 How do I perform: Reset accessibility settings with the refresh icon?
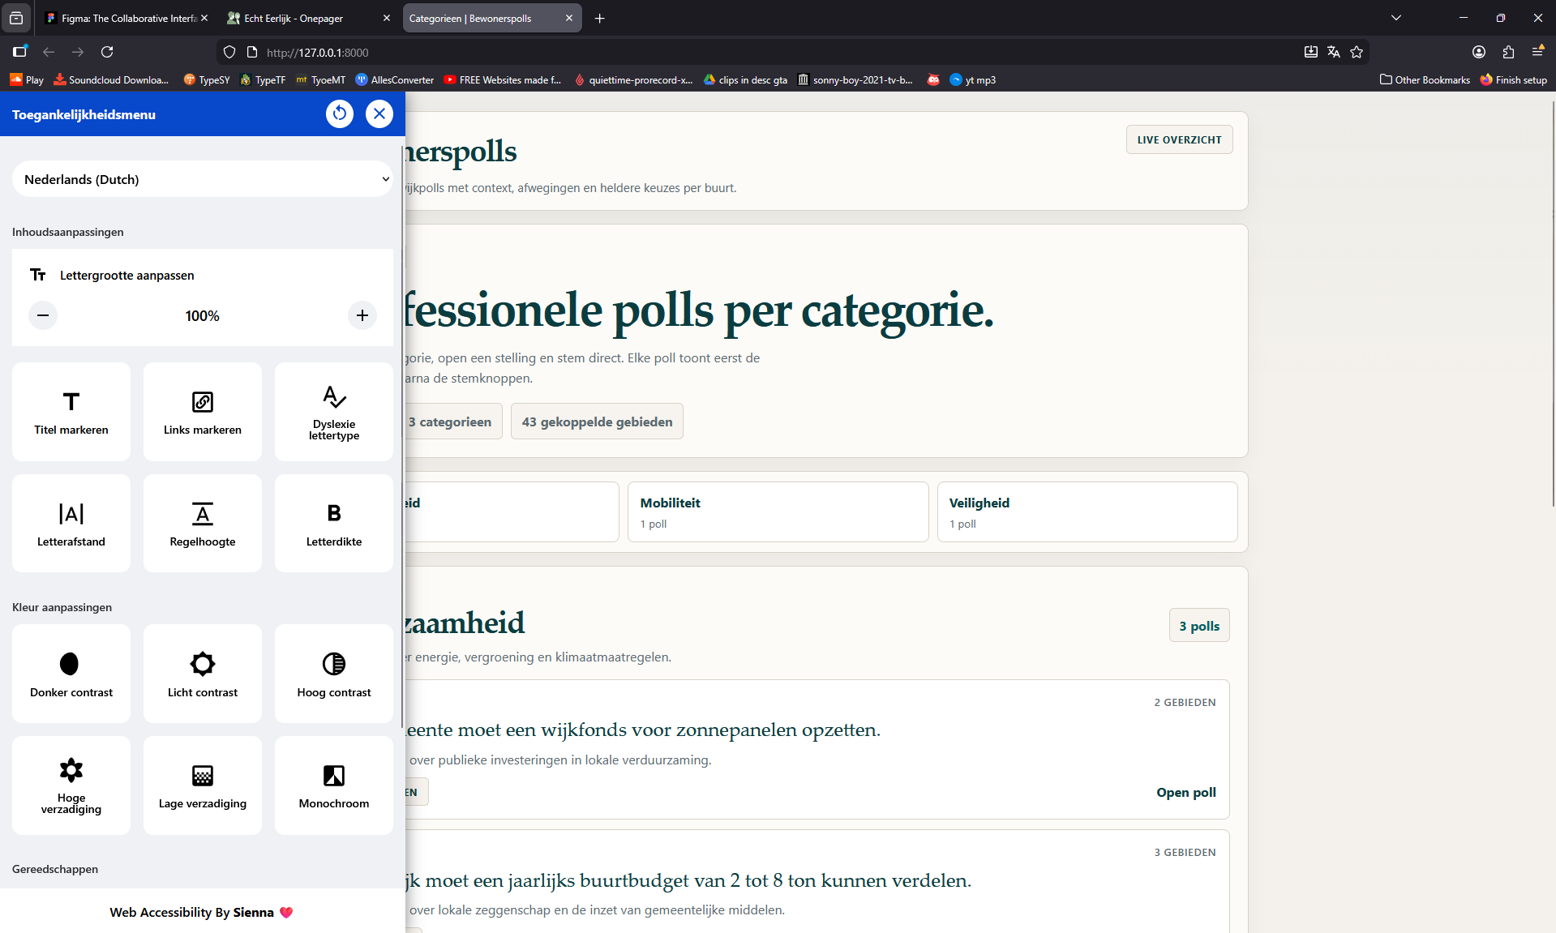pyautogui.click(x=340, y=113)
